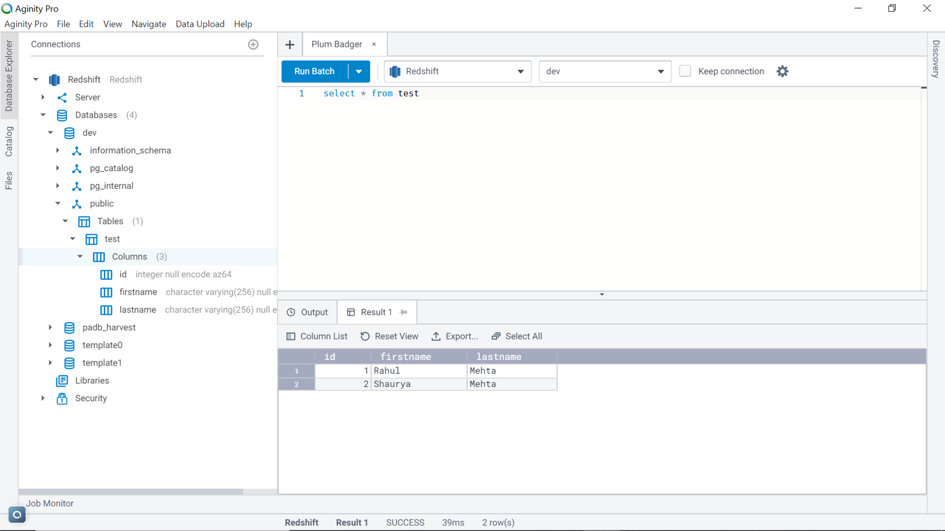945x531 pixels.
Task: Expand the Security tree node
Action: (x=43, y=398)
